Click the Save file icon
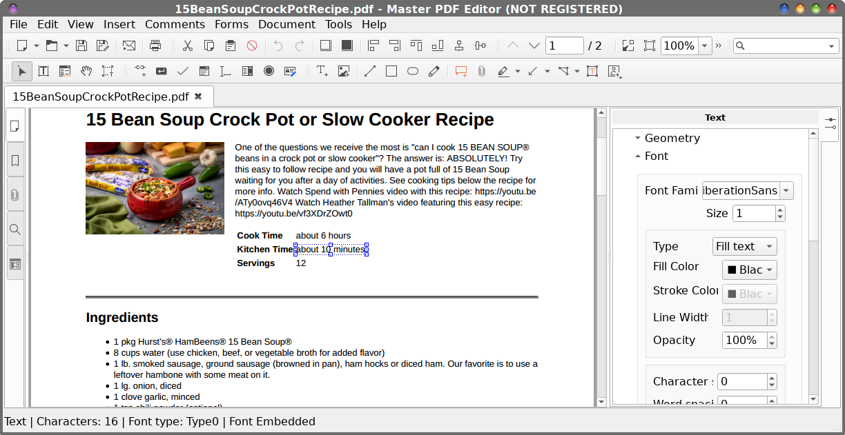The image size is (845, 435). 81,45
